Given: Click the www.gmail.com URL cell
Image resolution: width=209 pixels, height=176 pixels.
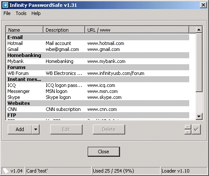Looking at the screenshot, I should click(x=104, y=49).
